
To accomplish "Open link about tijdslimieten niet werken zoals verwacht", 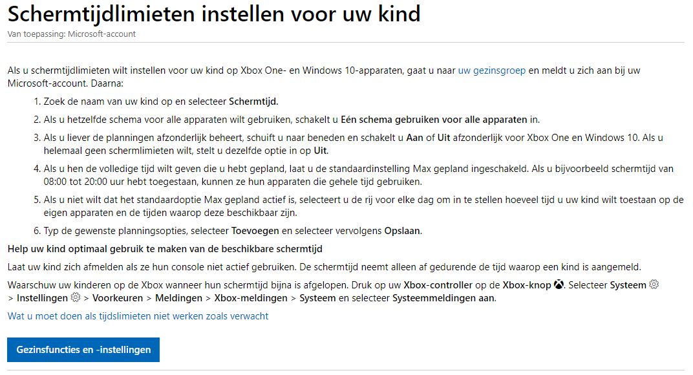I will [138, 316].
